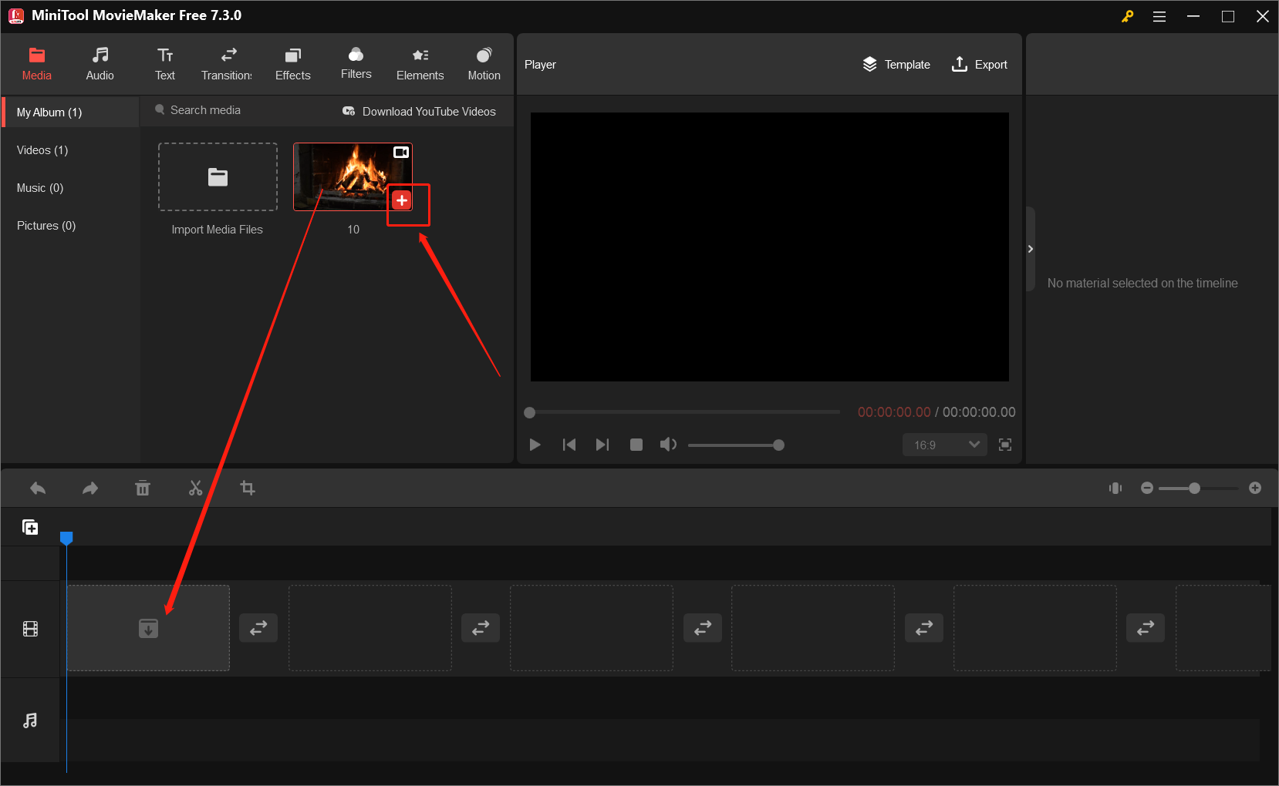Screen dimensions: 1279x786
Task: Click the 00:00:00.00 current time readout
Action: click(894, 412)
